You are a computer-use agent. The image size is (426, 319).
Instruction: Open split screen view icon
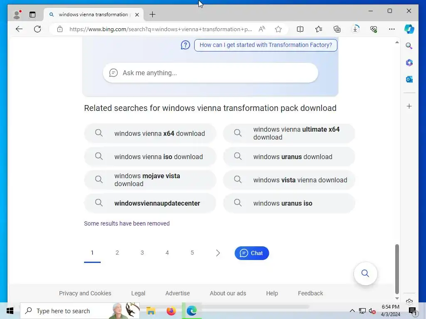click(300, 29)
